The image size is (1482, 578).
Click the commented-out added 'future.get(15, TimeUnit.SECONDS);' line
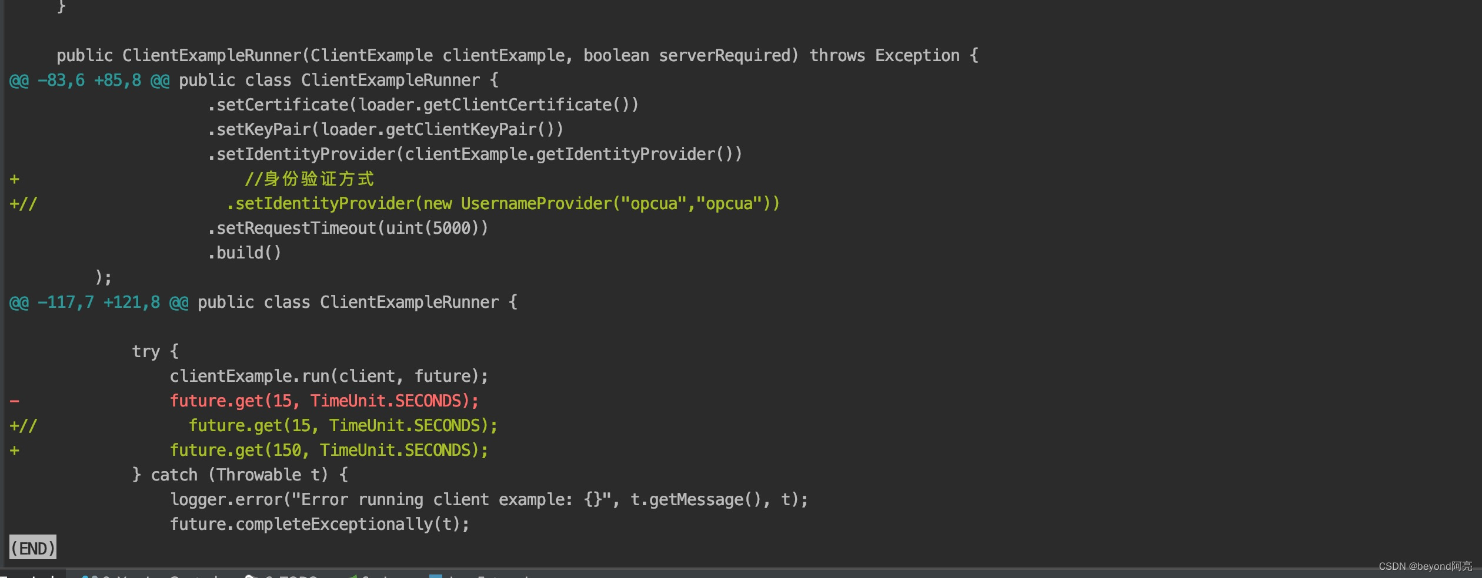coord(343,426)
